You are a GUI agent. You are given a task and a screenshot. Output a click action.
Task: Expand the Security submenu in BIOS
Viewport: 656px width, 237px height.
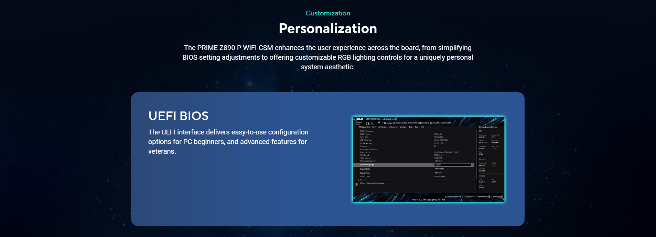pos(362,180)
